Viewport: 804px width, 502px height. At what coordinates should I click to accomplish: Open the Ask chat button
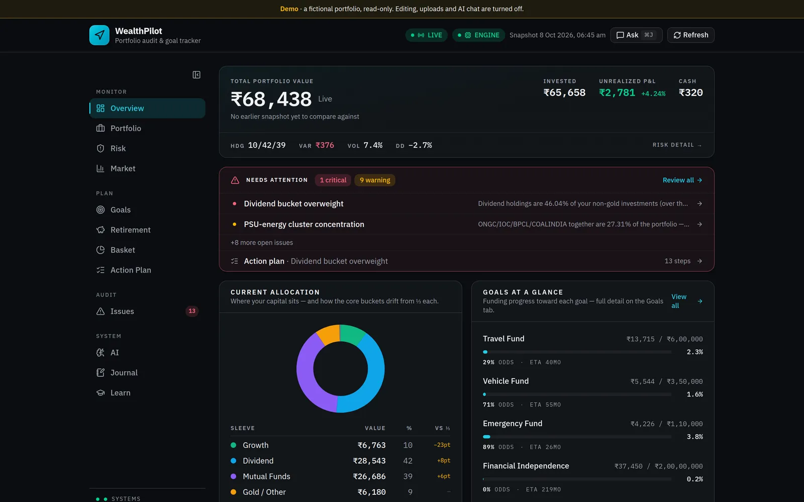(636, 35)
